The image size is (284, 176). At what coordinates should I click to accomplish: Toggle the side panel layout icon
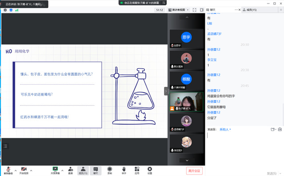point(202,10)
